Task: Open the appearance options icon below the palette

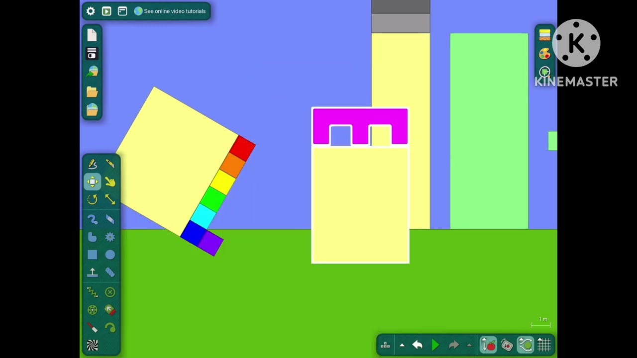Action: tap(545, 72)
